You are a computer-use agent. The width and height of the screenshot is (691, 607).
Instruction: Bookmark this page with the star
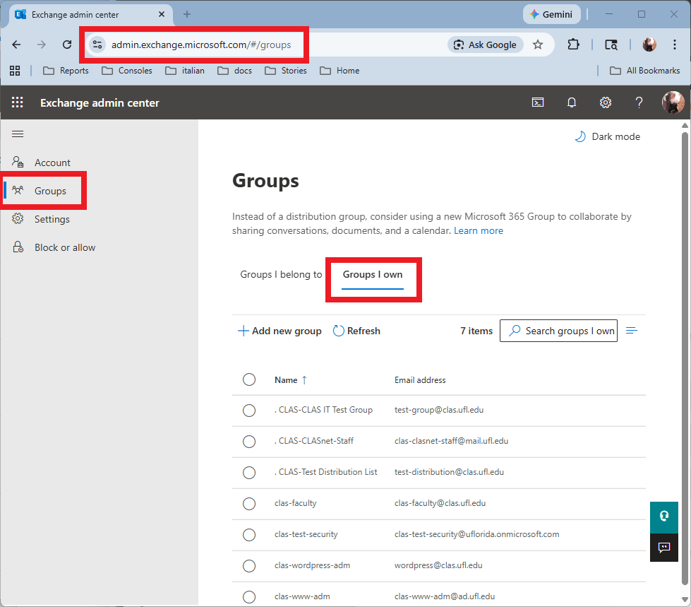click(x=538, y=45)
